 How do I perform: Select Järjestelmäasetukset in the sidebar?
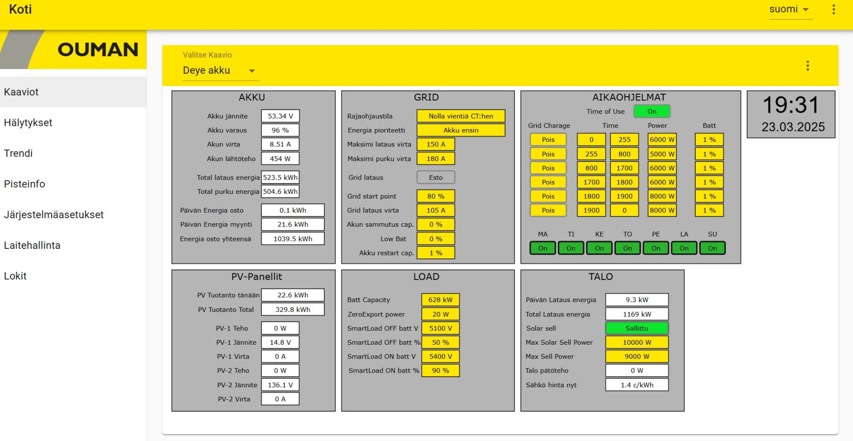click(54, 215)
